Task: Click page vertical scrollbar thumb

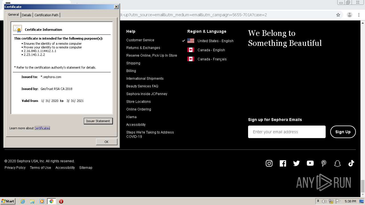Action: 362,186
